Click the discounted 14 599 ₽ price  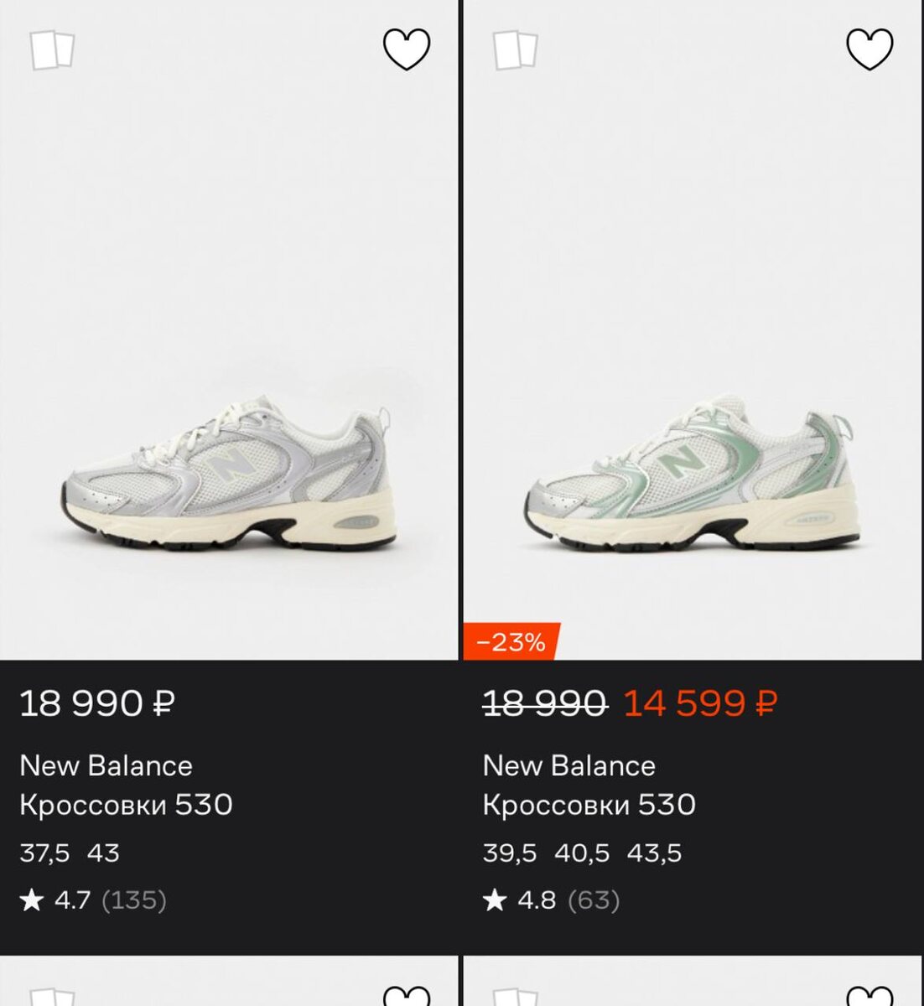(x=700, y=703)
